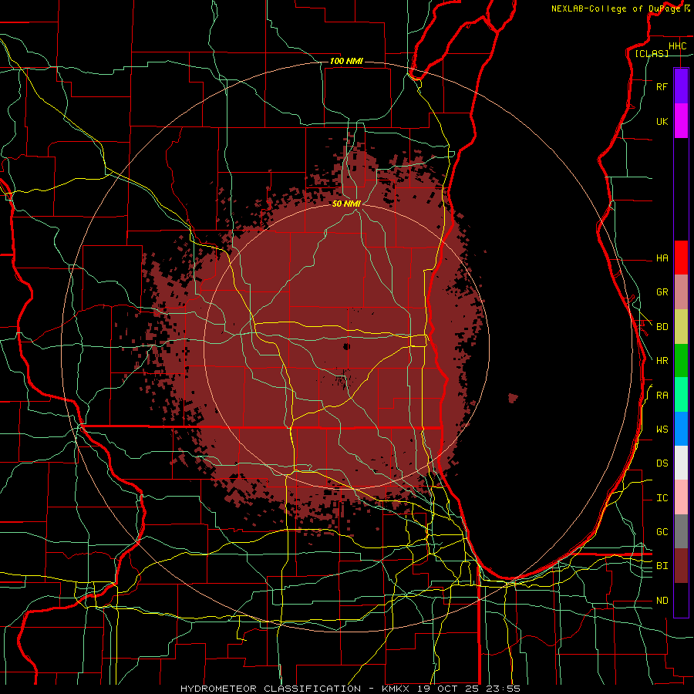Click the black radar site dot at center
Screen dimensions: 694x694
point(346,346)
